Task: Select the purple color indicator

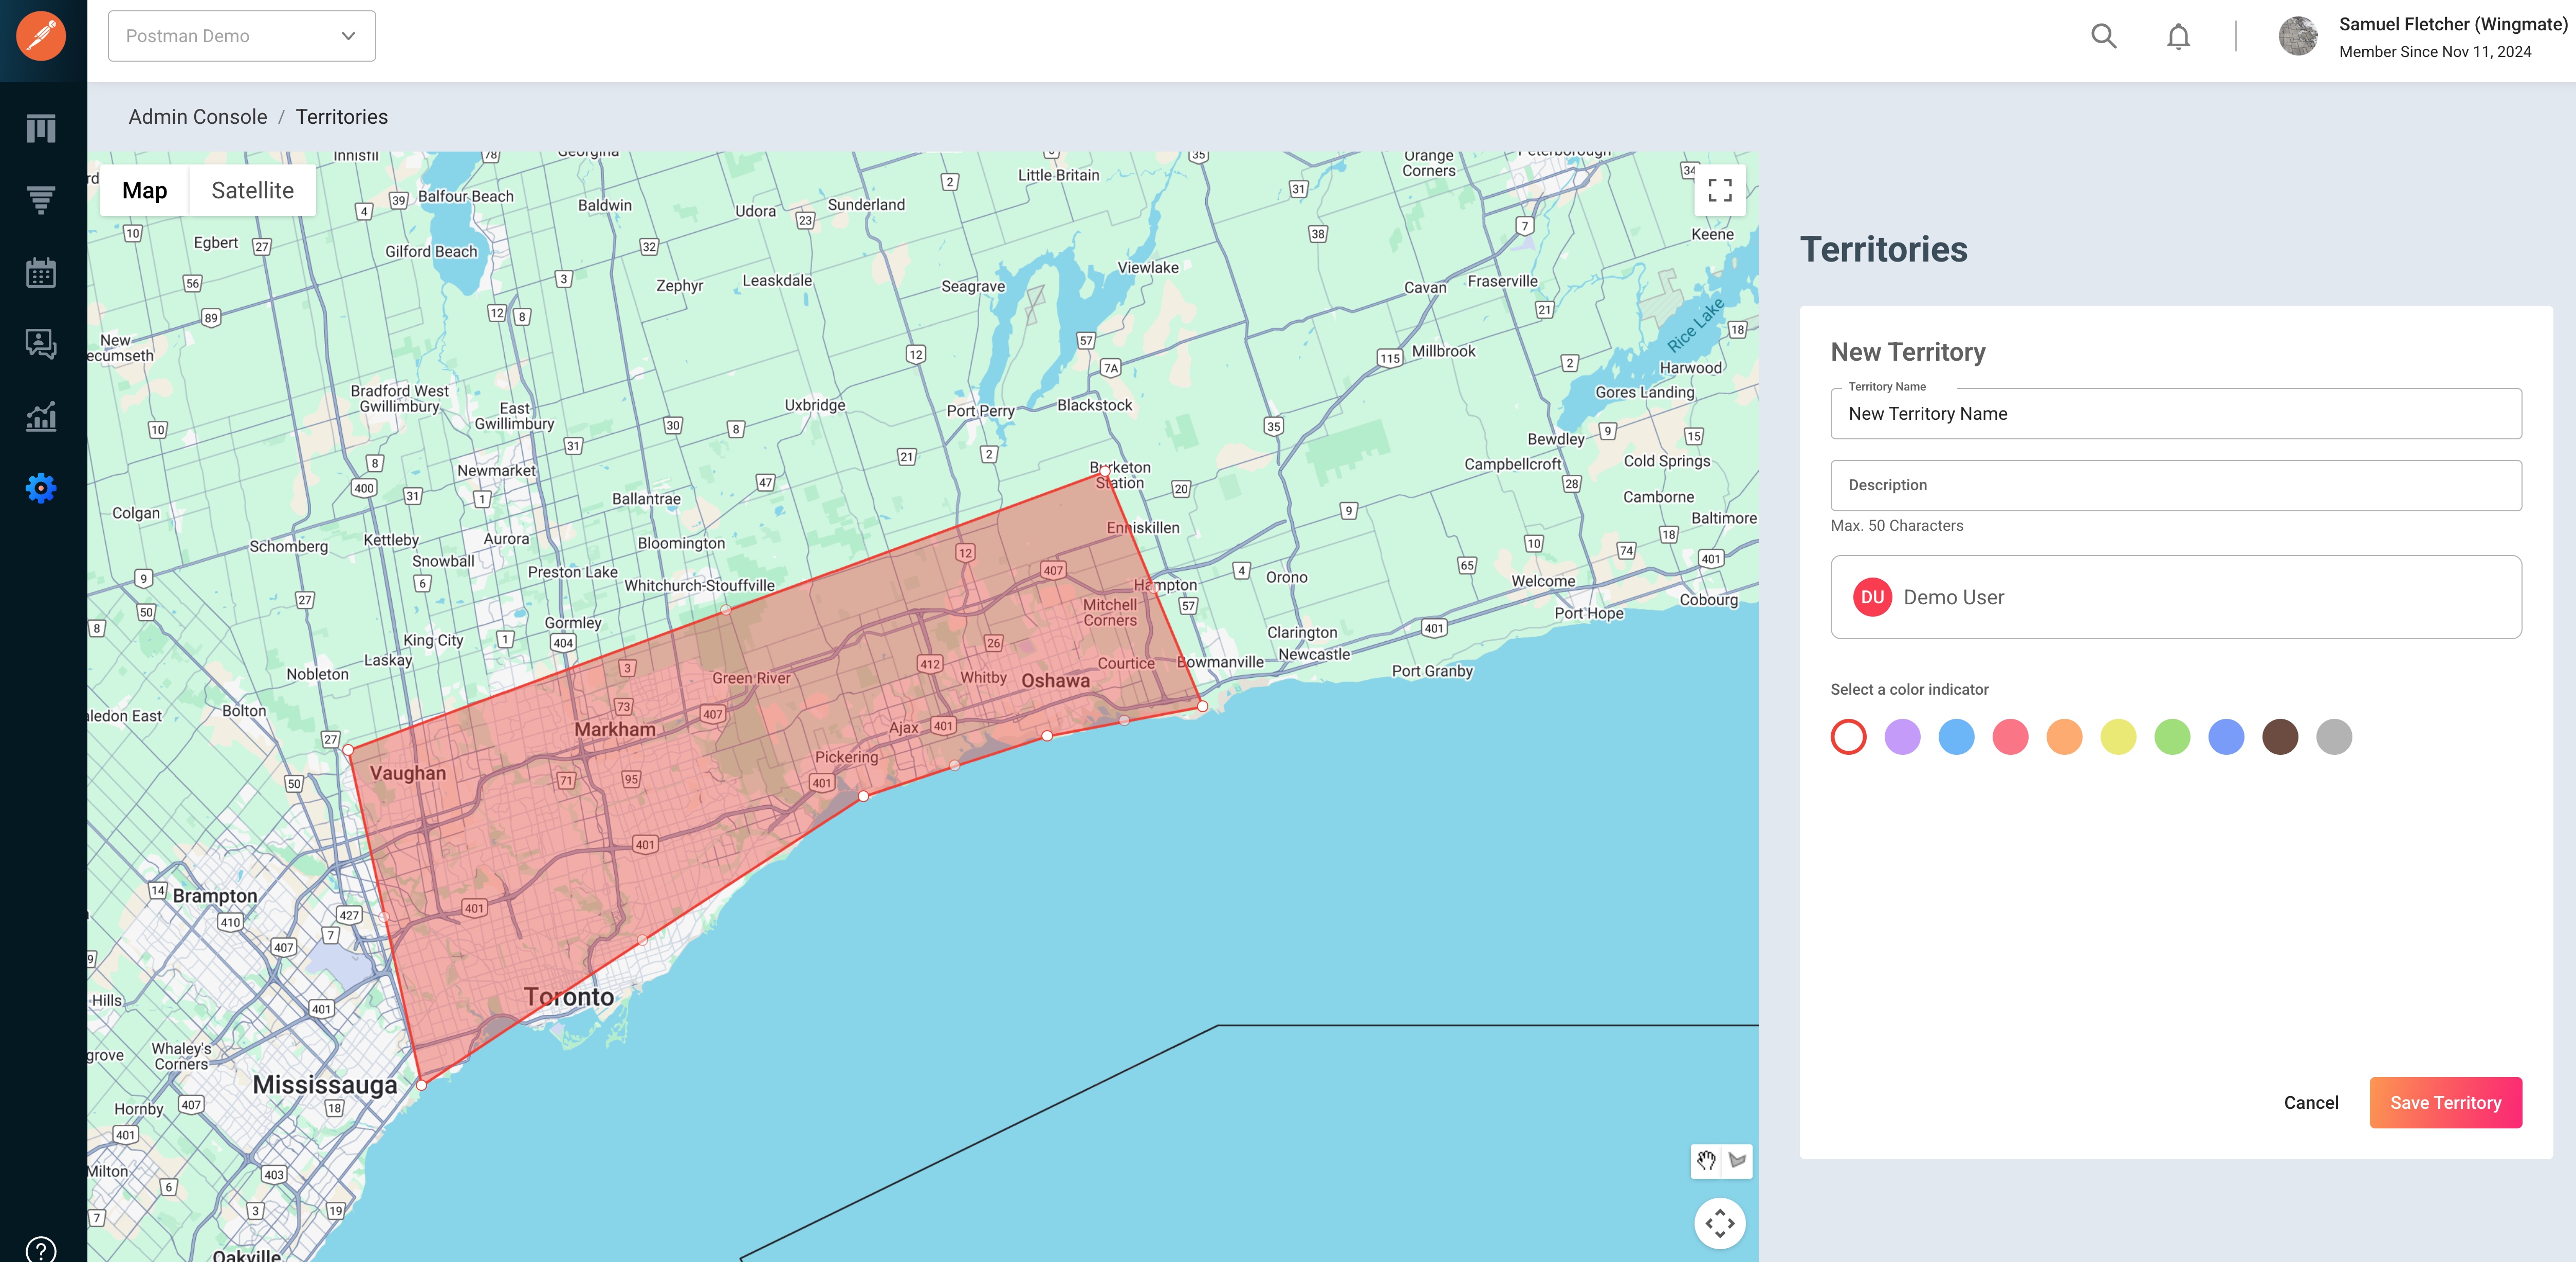Action: [1902, 737]
